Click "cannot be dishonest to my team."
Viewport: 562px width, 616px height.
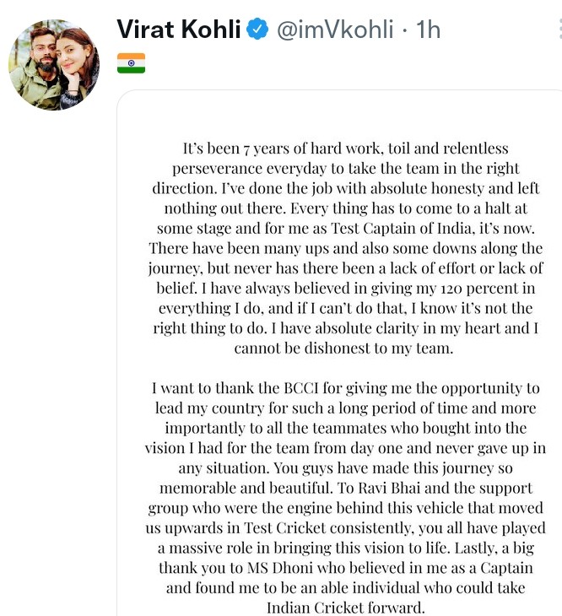[346, 348]
